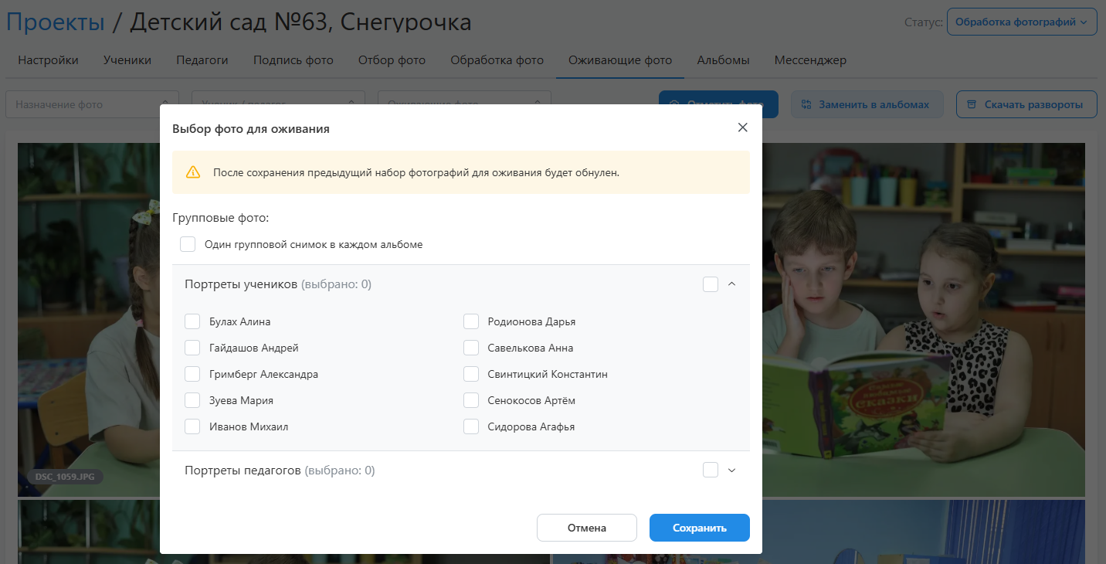This screenshot has height=564, width=1106.
Task: Check the box for Булах Алина
Action: tap(192, 321)
